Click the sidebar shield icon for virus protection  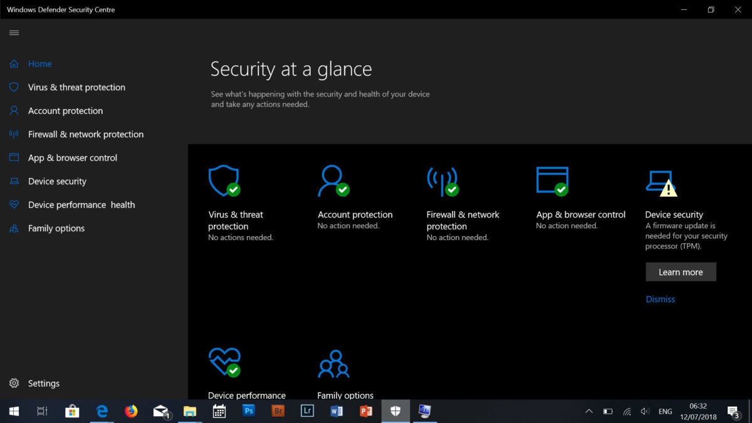point(14,87)
